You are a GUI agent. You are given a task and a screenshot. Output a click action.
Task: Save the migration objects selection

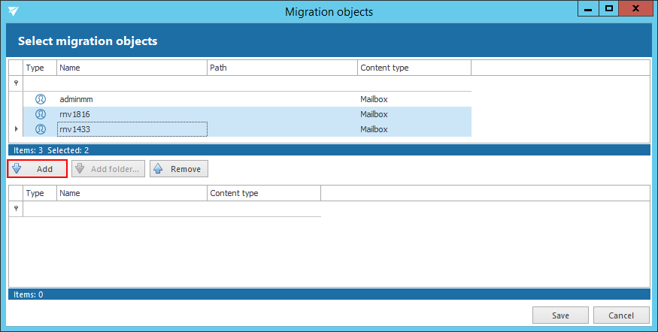coord(560,315)
